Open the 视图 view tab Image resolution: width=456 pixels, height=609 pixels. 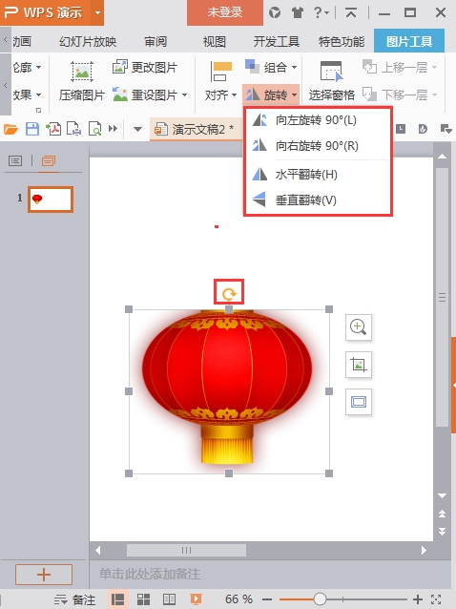click(x=215, y=41)
